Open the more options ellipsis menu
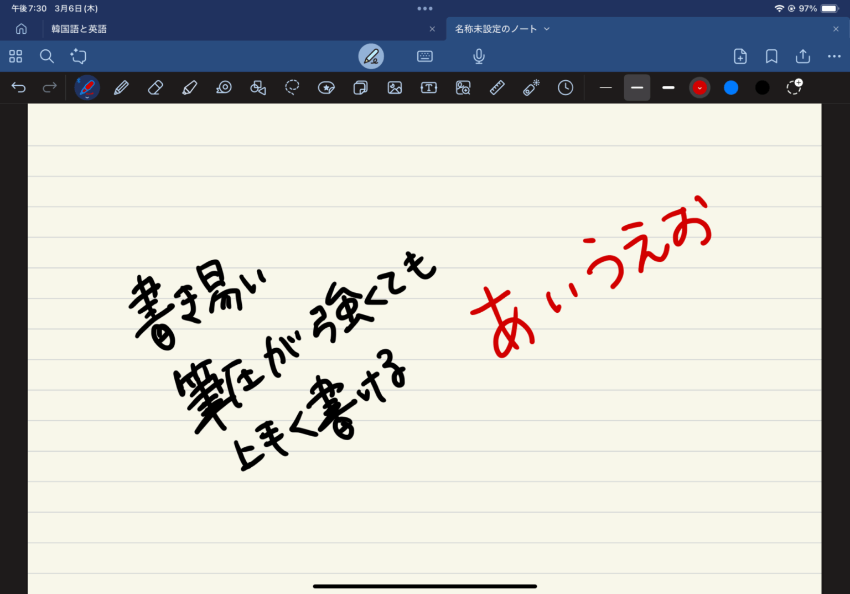Viewport: 850px width, 594px height. [x=835, y=56]
